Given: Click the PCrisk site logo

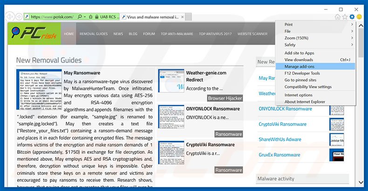Looking at the screenshot, I should click(34, 33).
